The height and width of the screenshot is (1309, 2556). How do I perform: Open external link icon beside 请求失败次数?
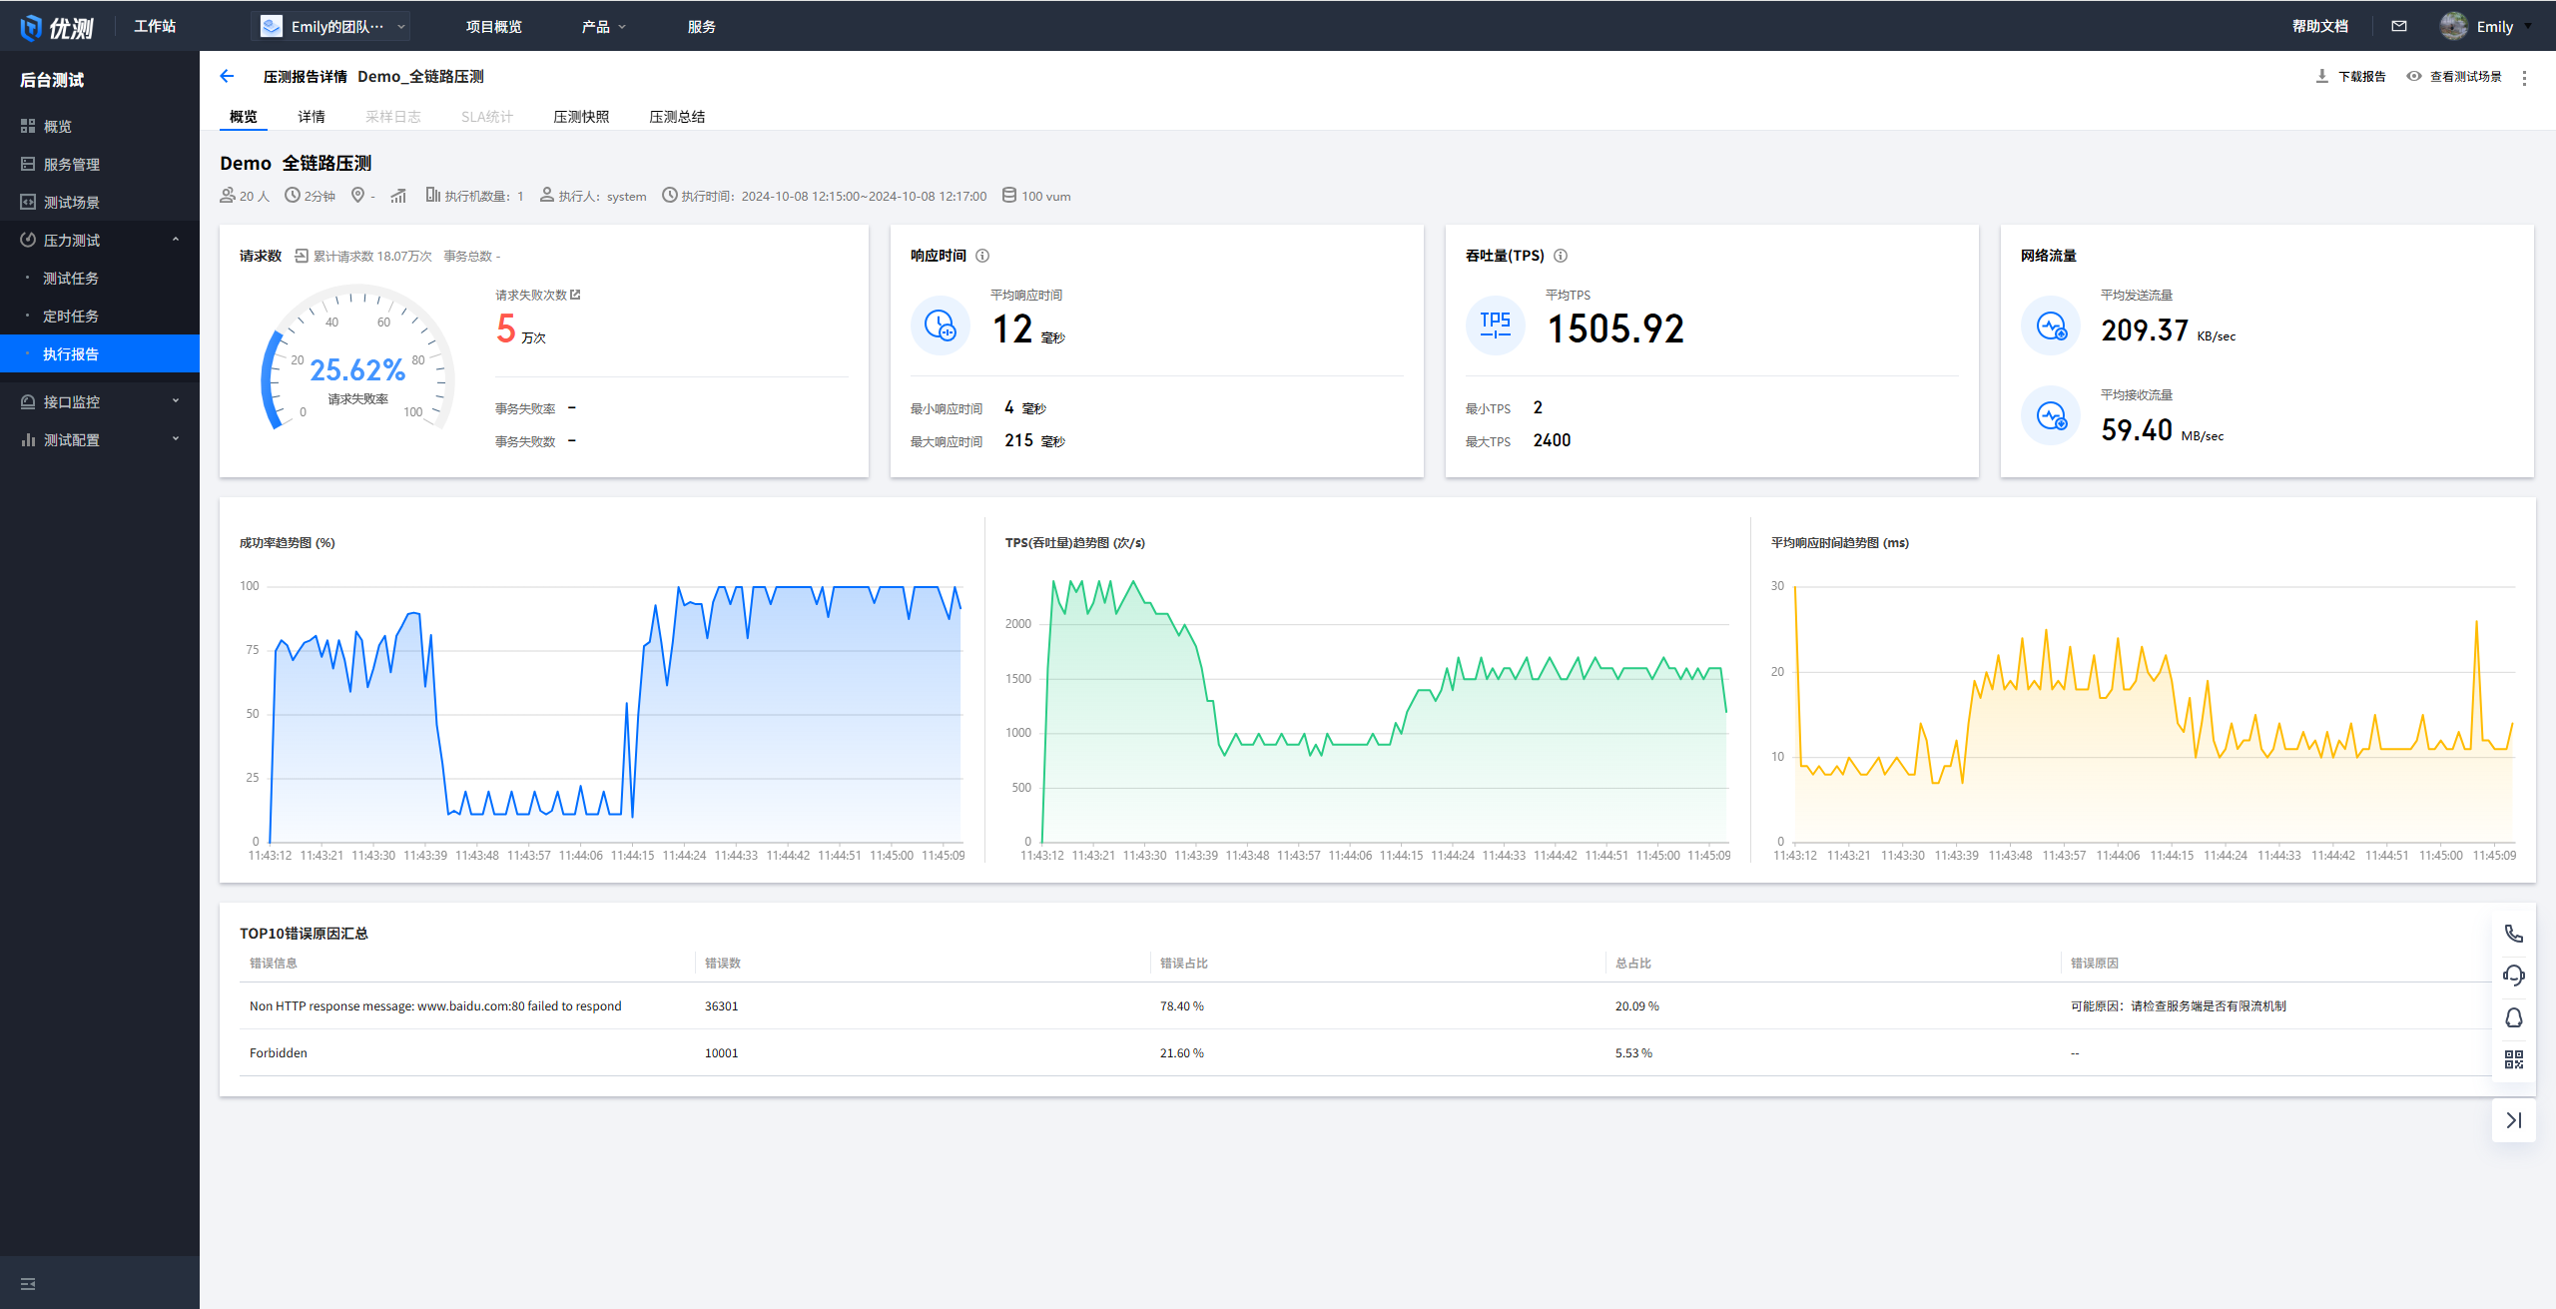pos(575,295)
